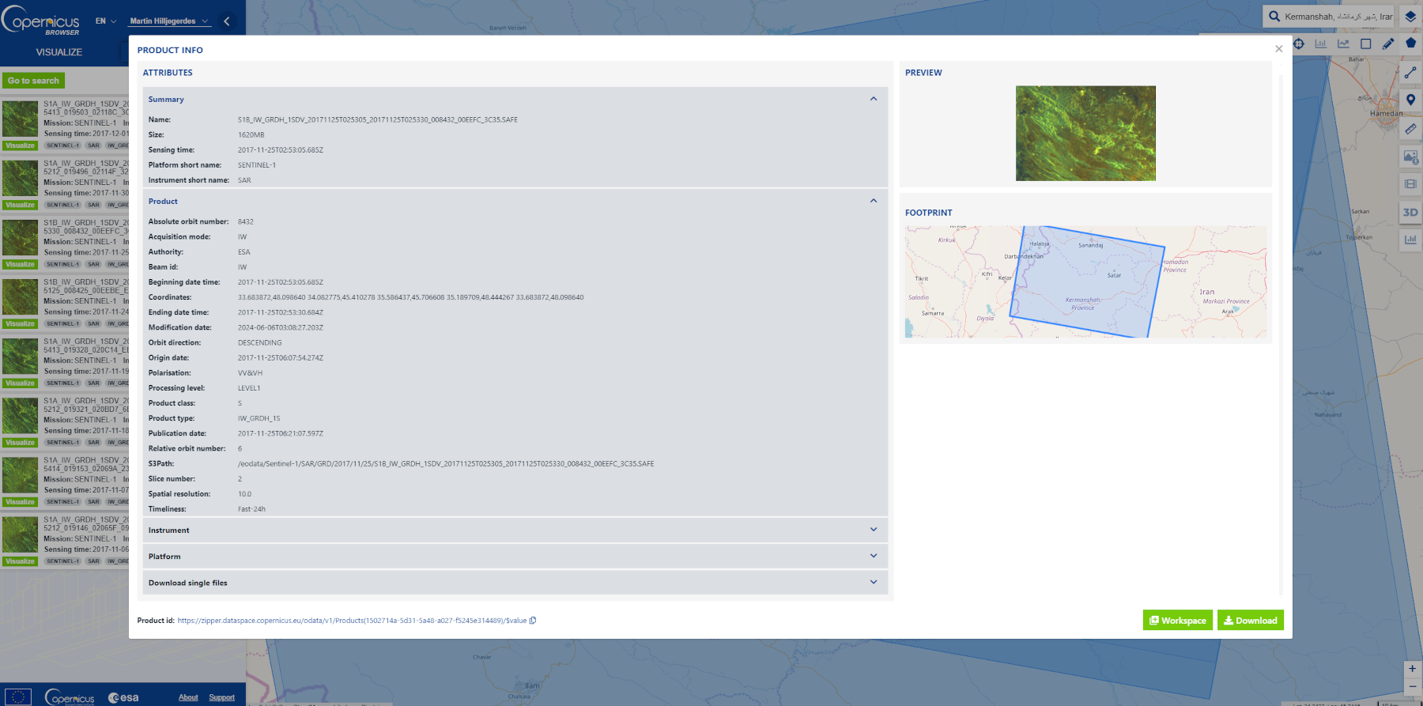Click the green Download button
The image size is (1423, 706).
point(1250,621)
